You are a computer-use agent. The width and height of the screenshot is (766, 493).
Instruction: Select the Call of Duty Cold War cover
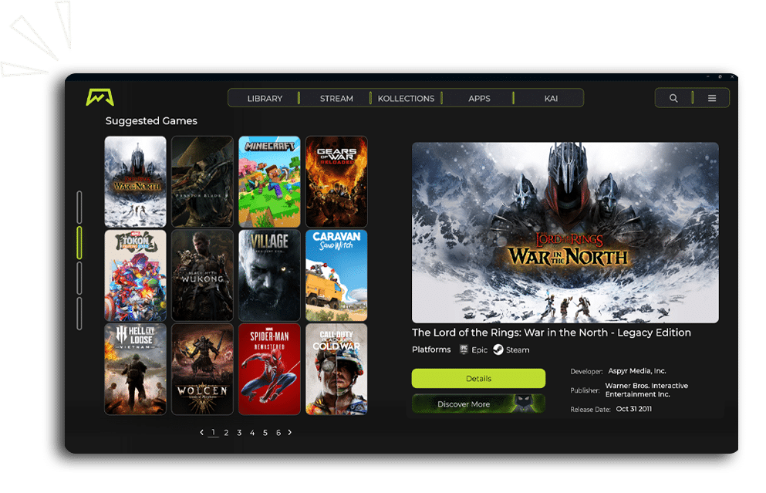coord(336,369)
